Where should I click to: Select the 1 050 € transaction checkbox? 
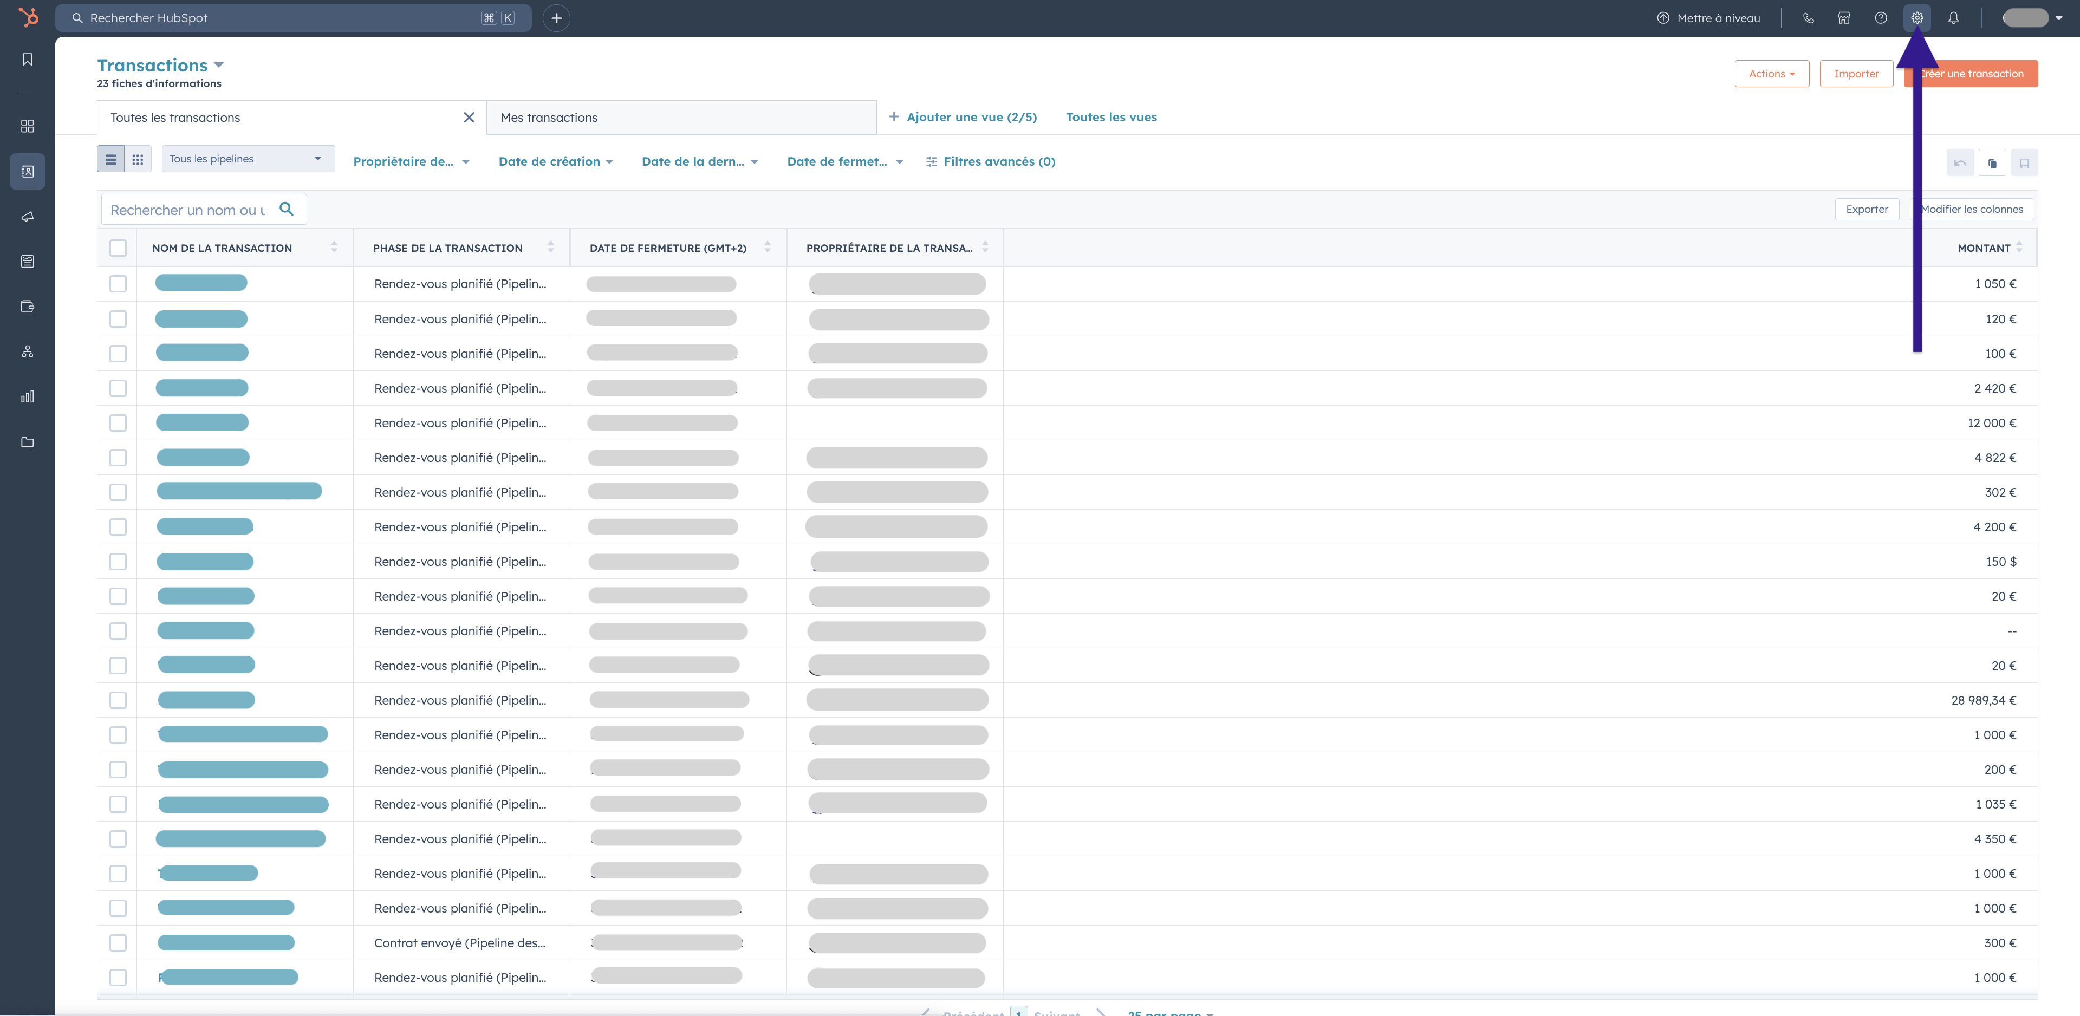(x=118, y=283)
